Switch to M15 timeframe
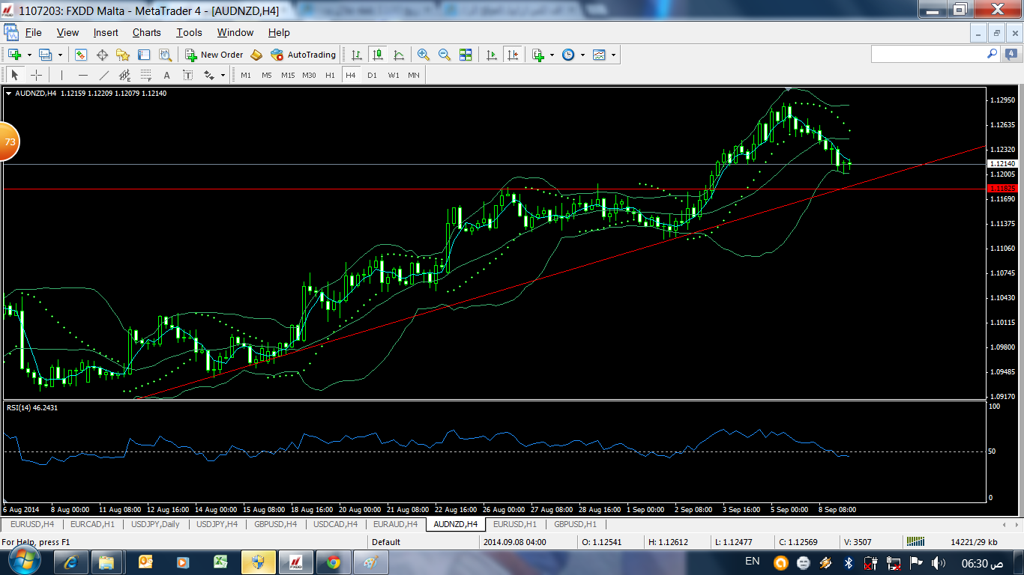Screen dimensions: 1024x575 click(x=288, y=75)
